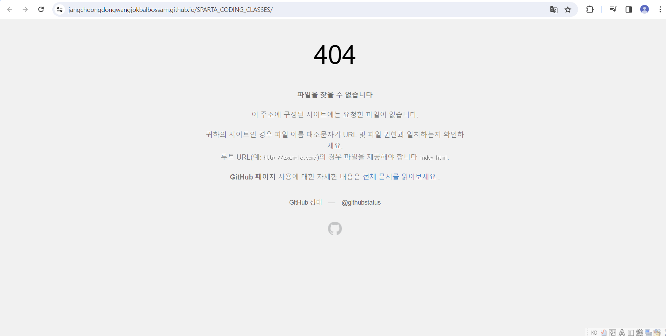Open the soft keyboard icon in IME bar

pos(648,333)
